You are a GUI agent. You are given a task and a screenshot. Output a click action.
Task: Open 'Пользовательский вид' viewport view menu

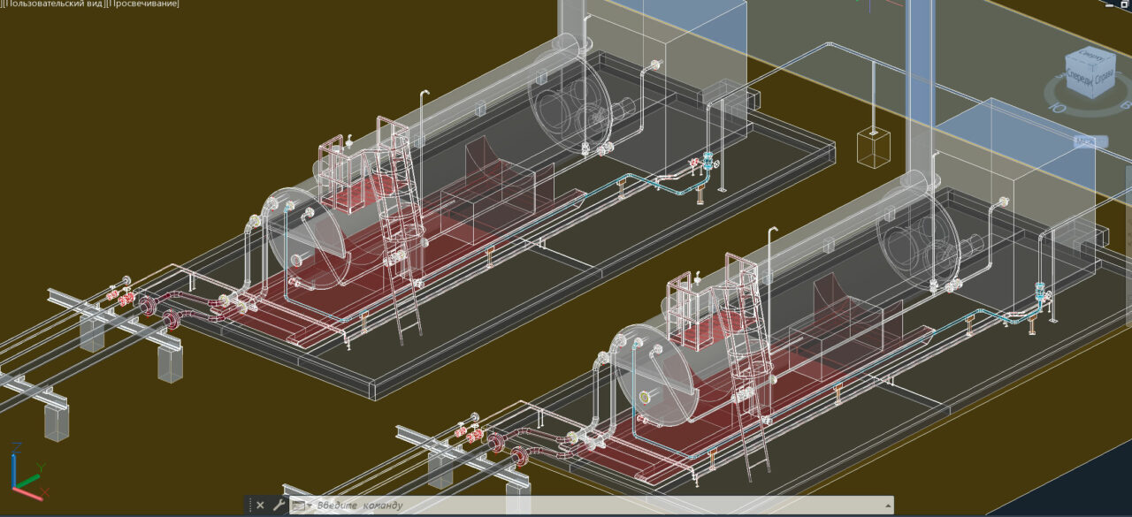pos(53,4)
